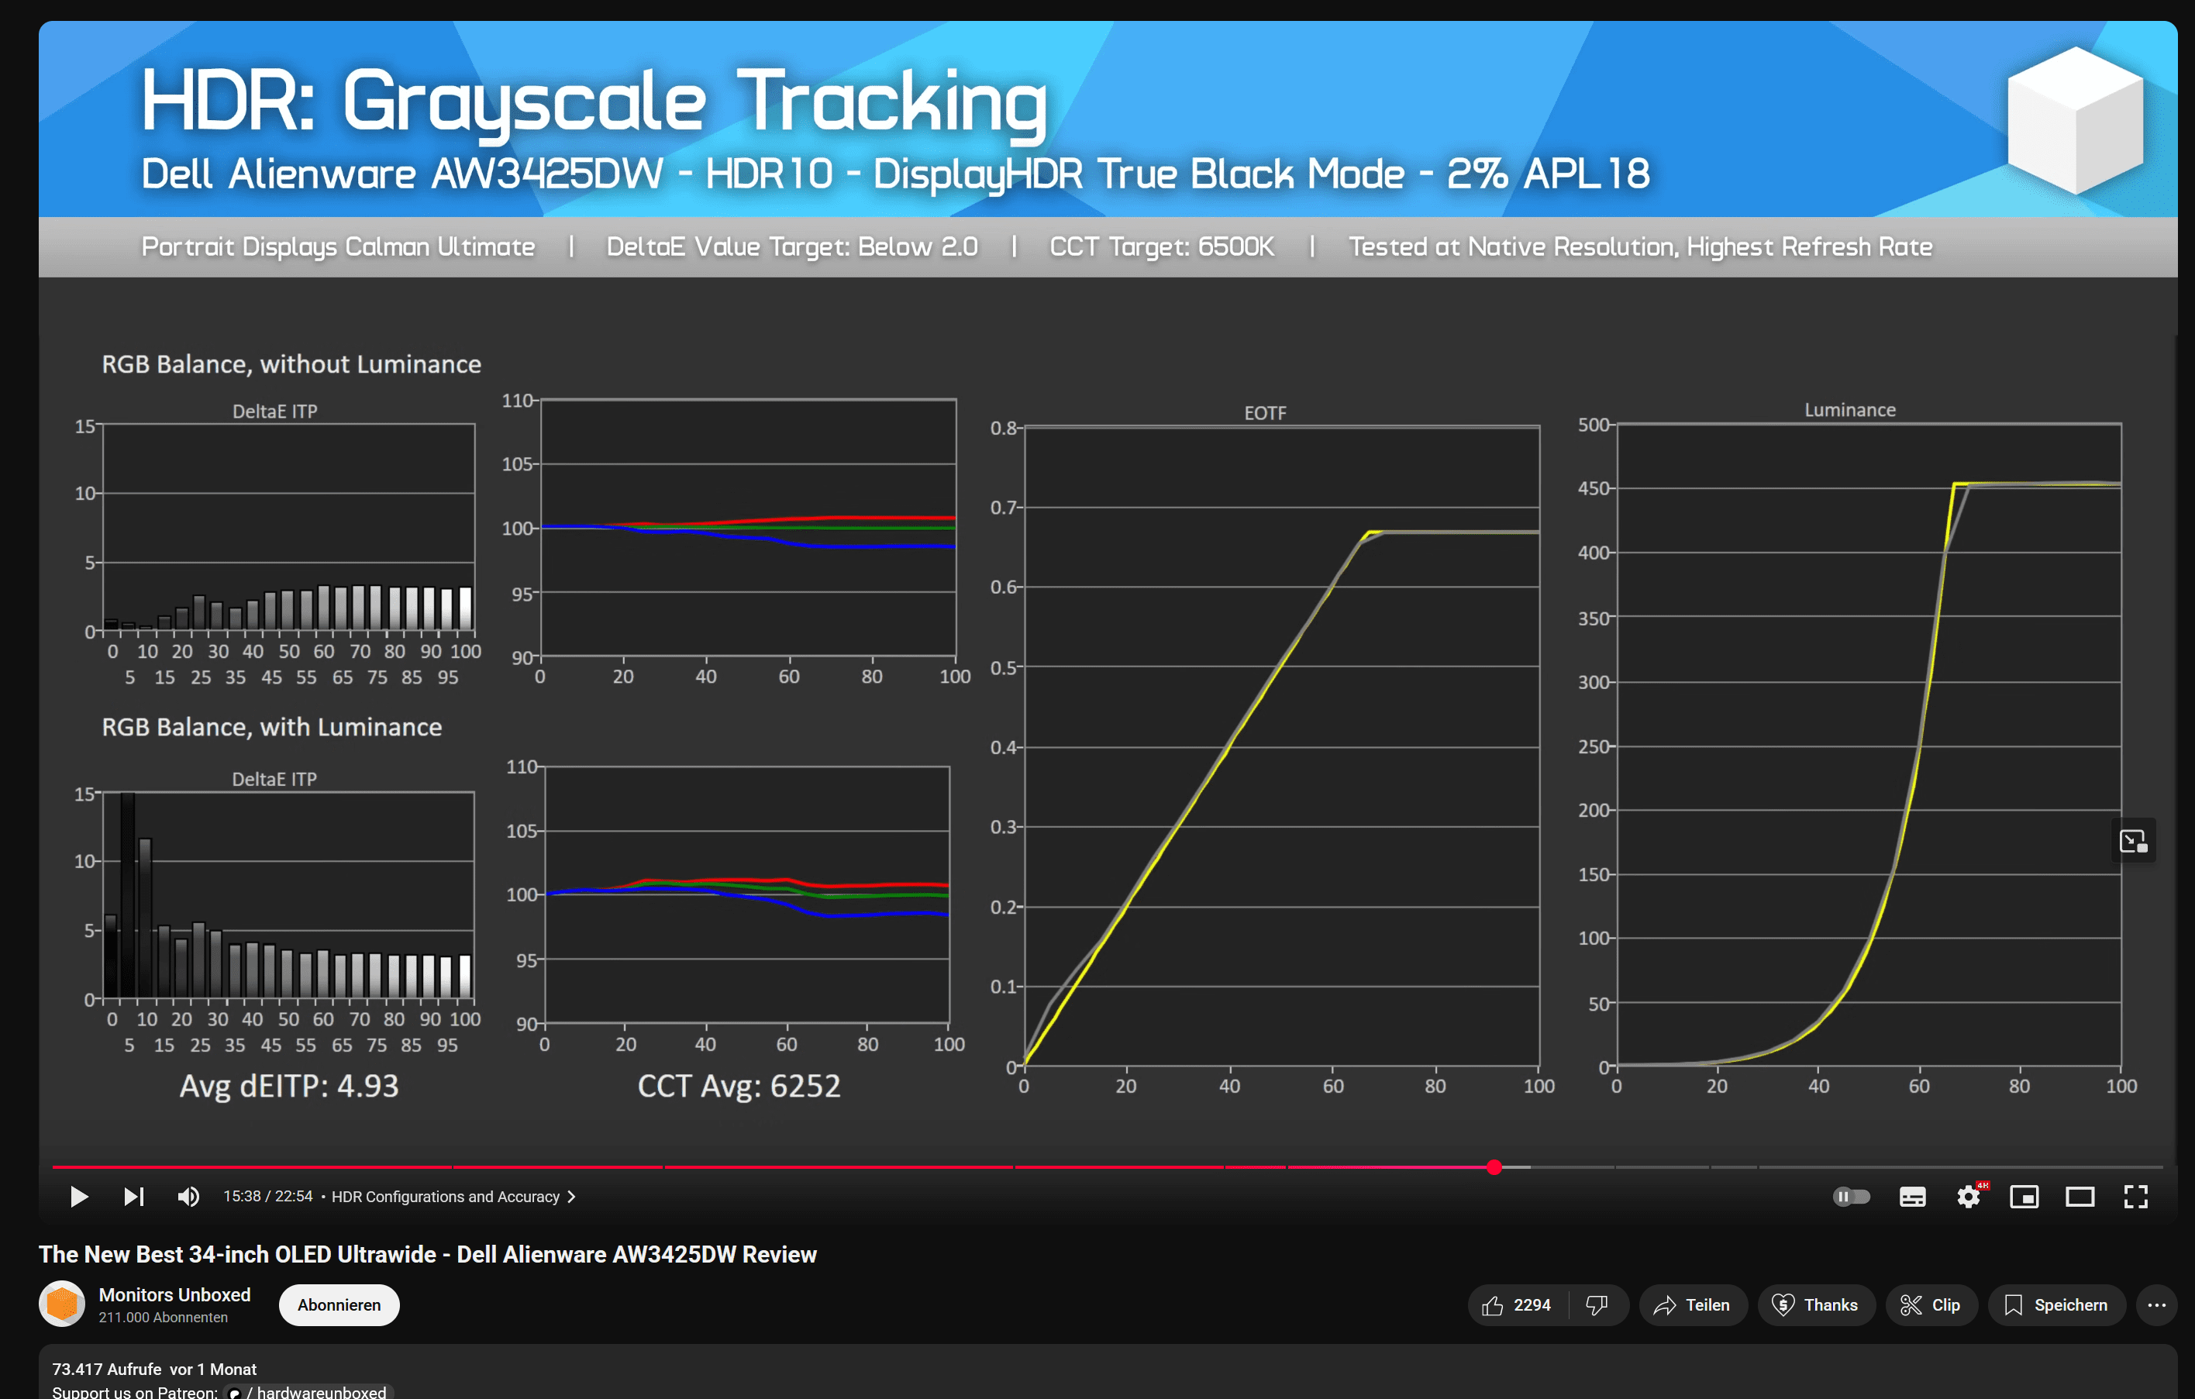Save video with Speichern button
Image resolution: width=2195 pixels, height=1399 pixels.
(2056, 1305)
